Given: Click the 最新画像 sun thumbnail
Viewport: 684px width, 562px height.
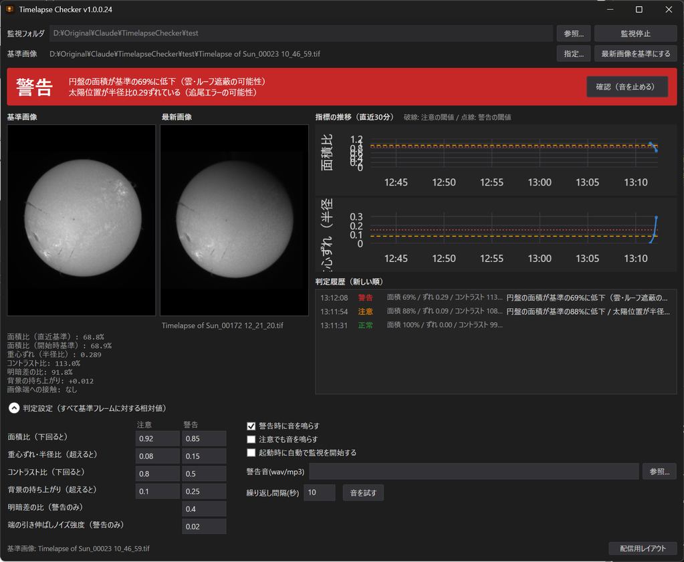Looking at the screenshot, I should pos(234,220).
